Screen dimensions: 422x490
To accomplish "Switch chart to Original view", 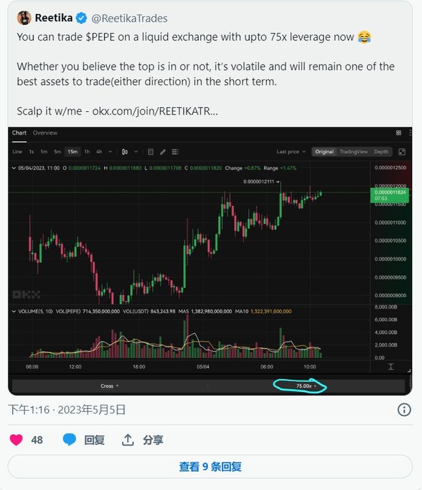I will point(324,152).
